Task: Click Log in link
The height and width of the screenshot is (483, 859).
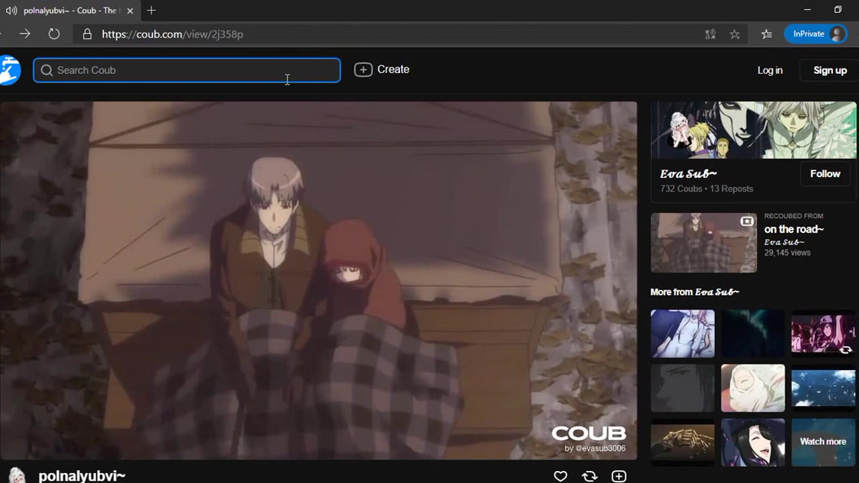Action: [x=770, y=70]
